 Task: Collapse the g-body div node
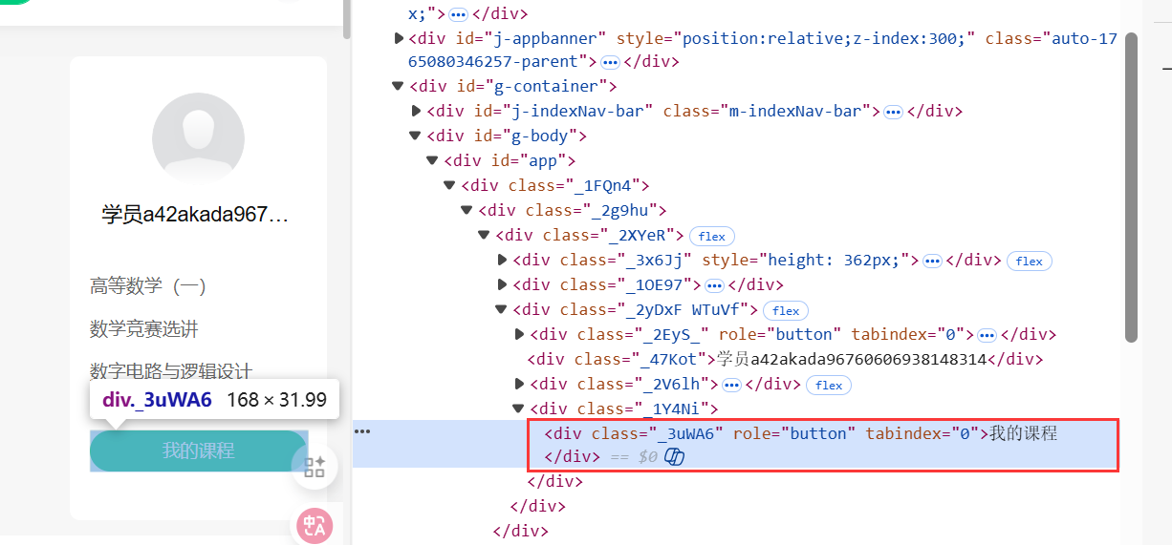point(415,136)
